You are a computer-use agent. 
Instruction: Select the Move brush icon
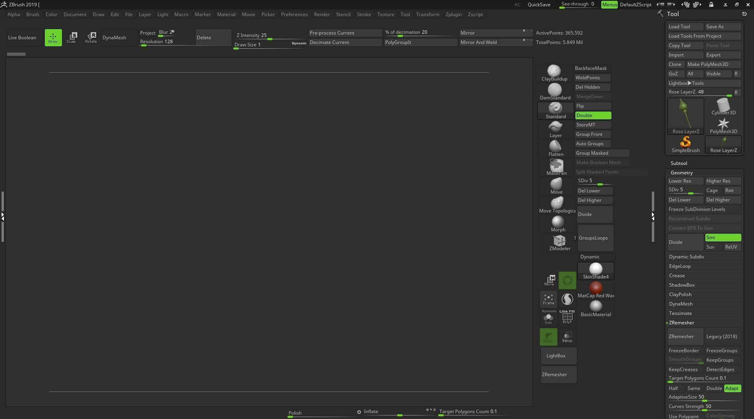[556, 187]
